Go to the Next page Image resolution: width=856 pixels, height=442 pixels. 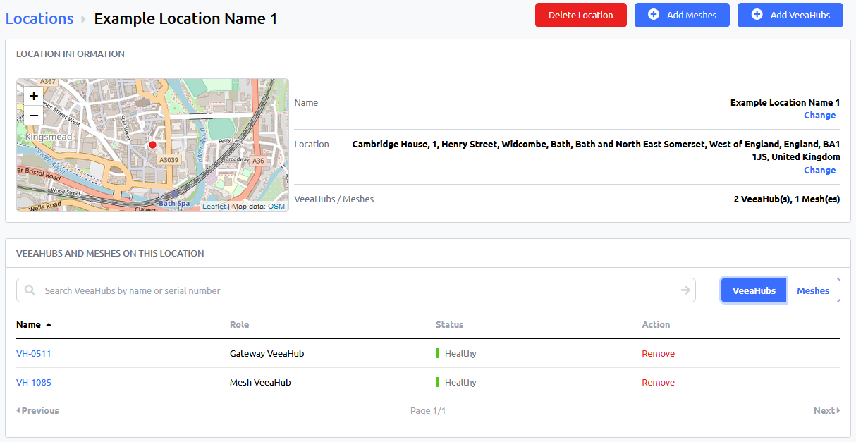(x=827, y=411)
